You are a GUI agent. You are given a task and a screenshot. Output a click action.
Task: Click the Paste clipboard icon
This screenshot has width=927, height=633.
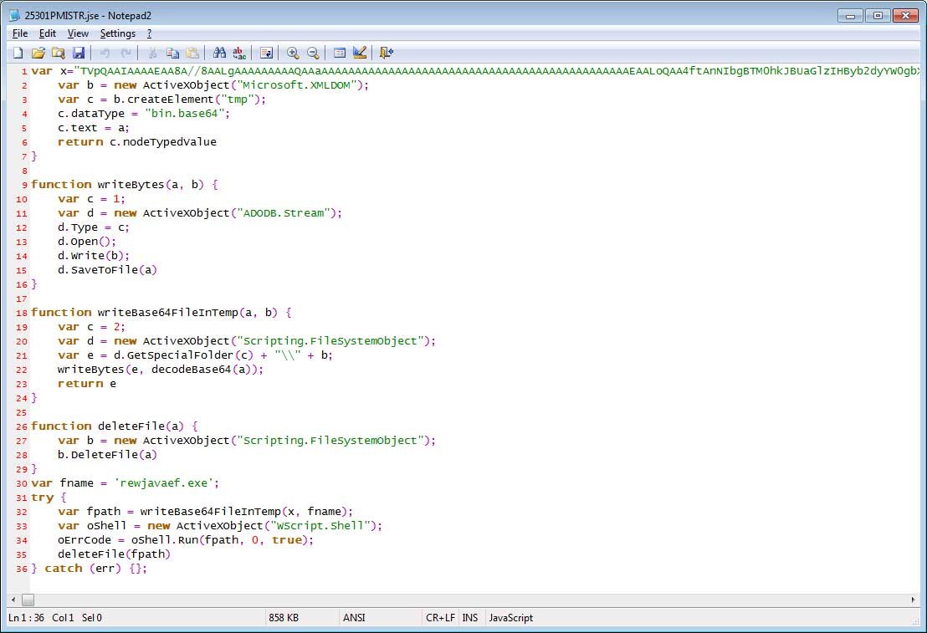point(192,54)
